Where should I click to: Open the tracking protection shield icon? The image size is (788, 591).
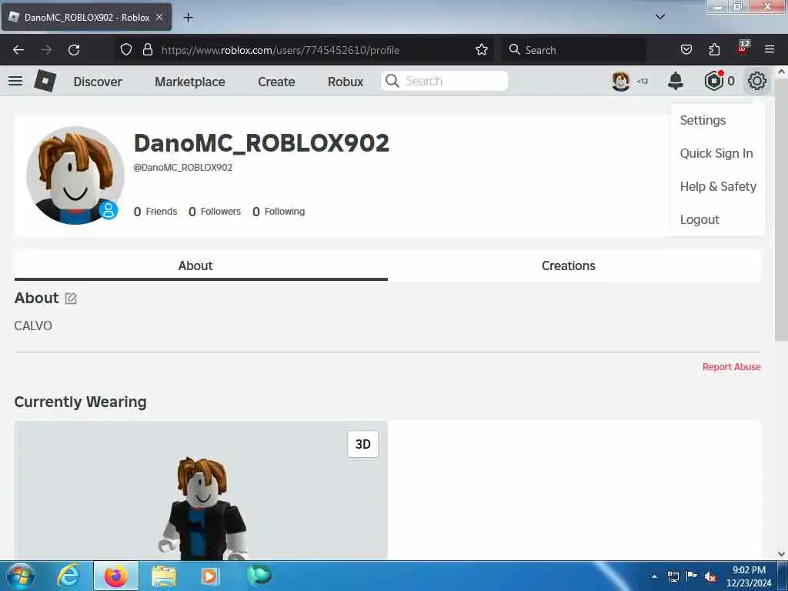[x=126, y=50]
